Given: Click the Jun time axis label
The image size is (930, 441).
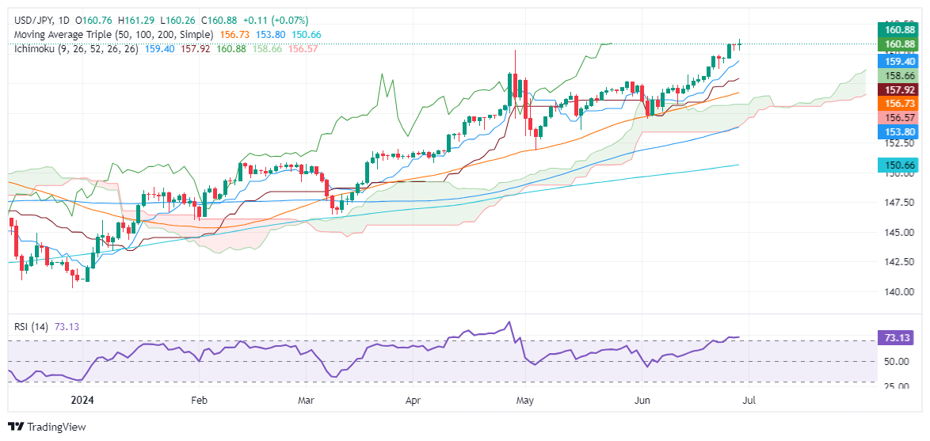Looking at the screenshot, I should tap(642, 401).
